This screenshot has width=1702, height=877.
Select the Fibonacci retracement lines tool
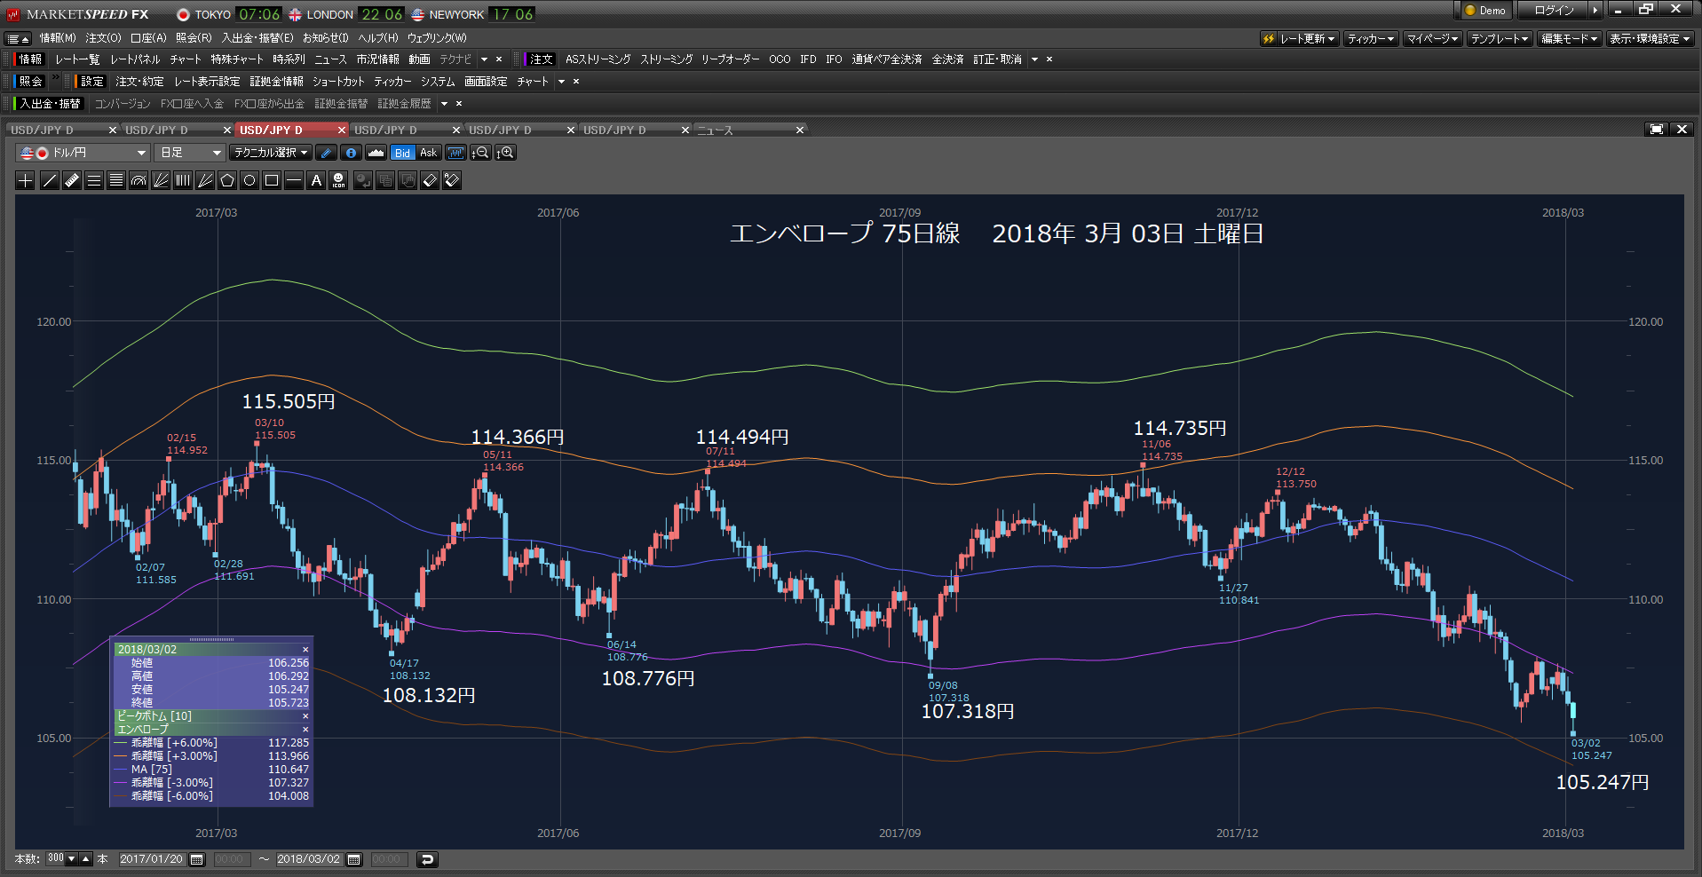coord(116,181)
